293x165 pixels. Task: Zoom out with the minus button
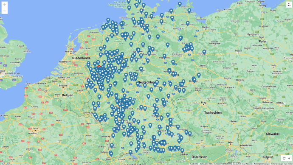[x=5, y=11]
